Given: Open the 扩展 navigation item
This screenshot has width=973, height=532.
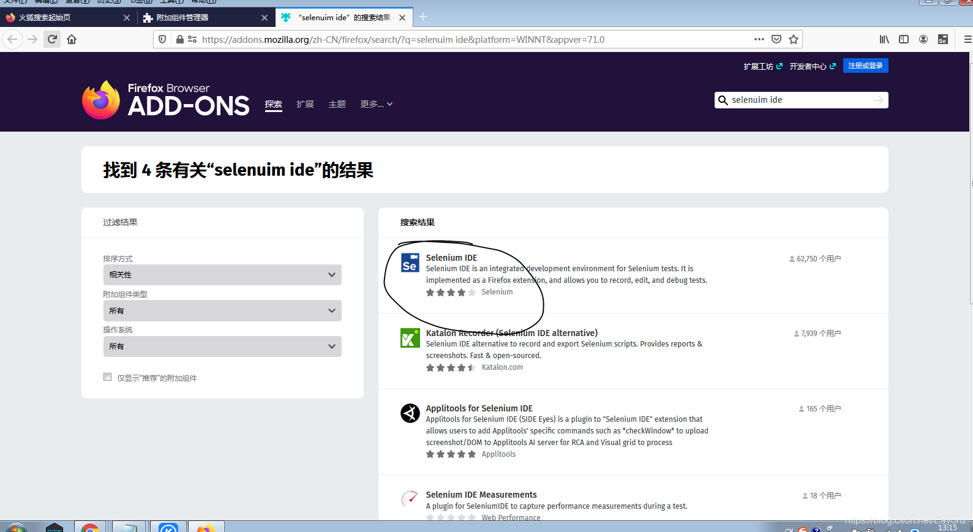Looking at the screenshot, I should coord(305,104).
